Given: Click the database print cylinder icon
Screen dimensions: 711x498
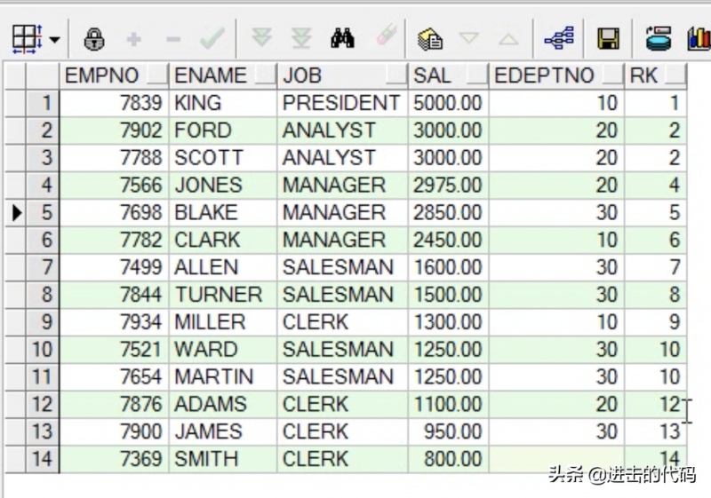Looking at the screenshot, I should point(659,38).
